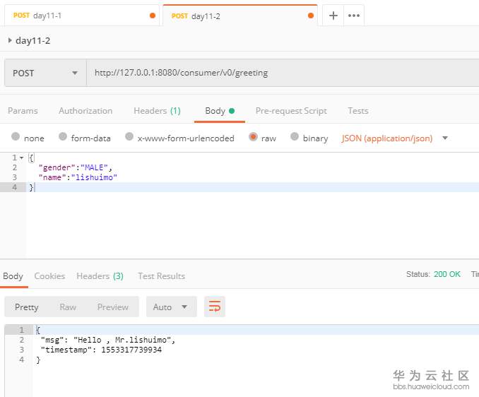Expand the day11-2 request description
This screenshot has height=397, width=479.
click(10, 40)
